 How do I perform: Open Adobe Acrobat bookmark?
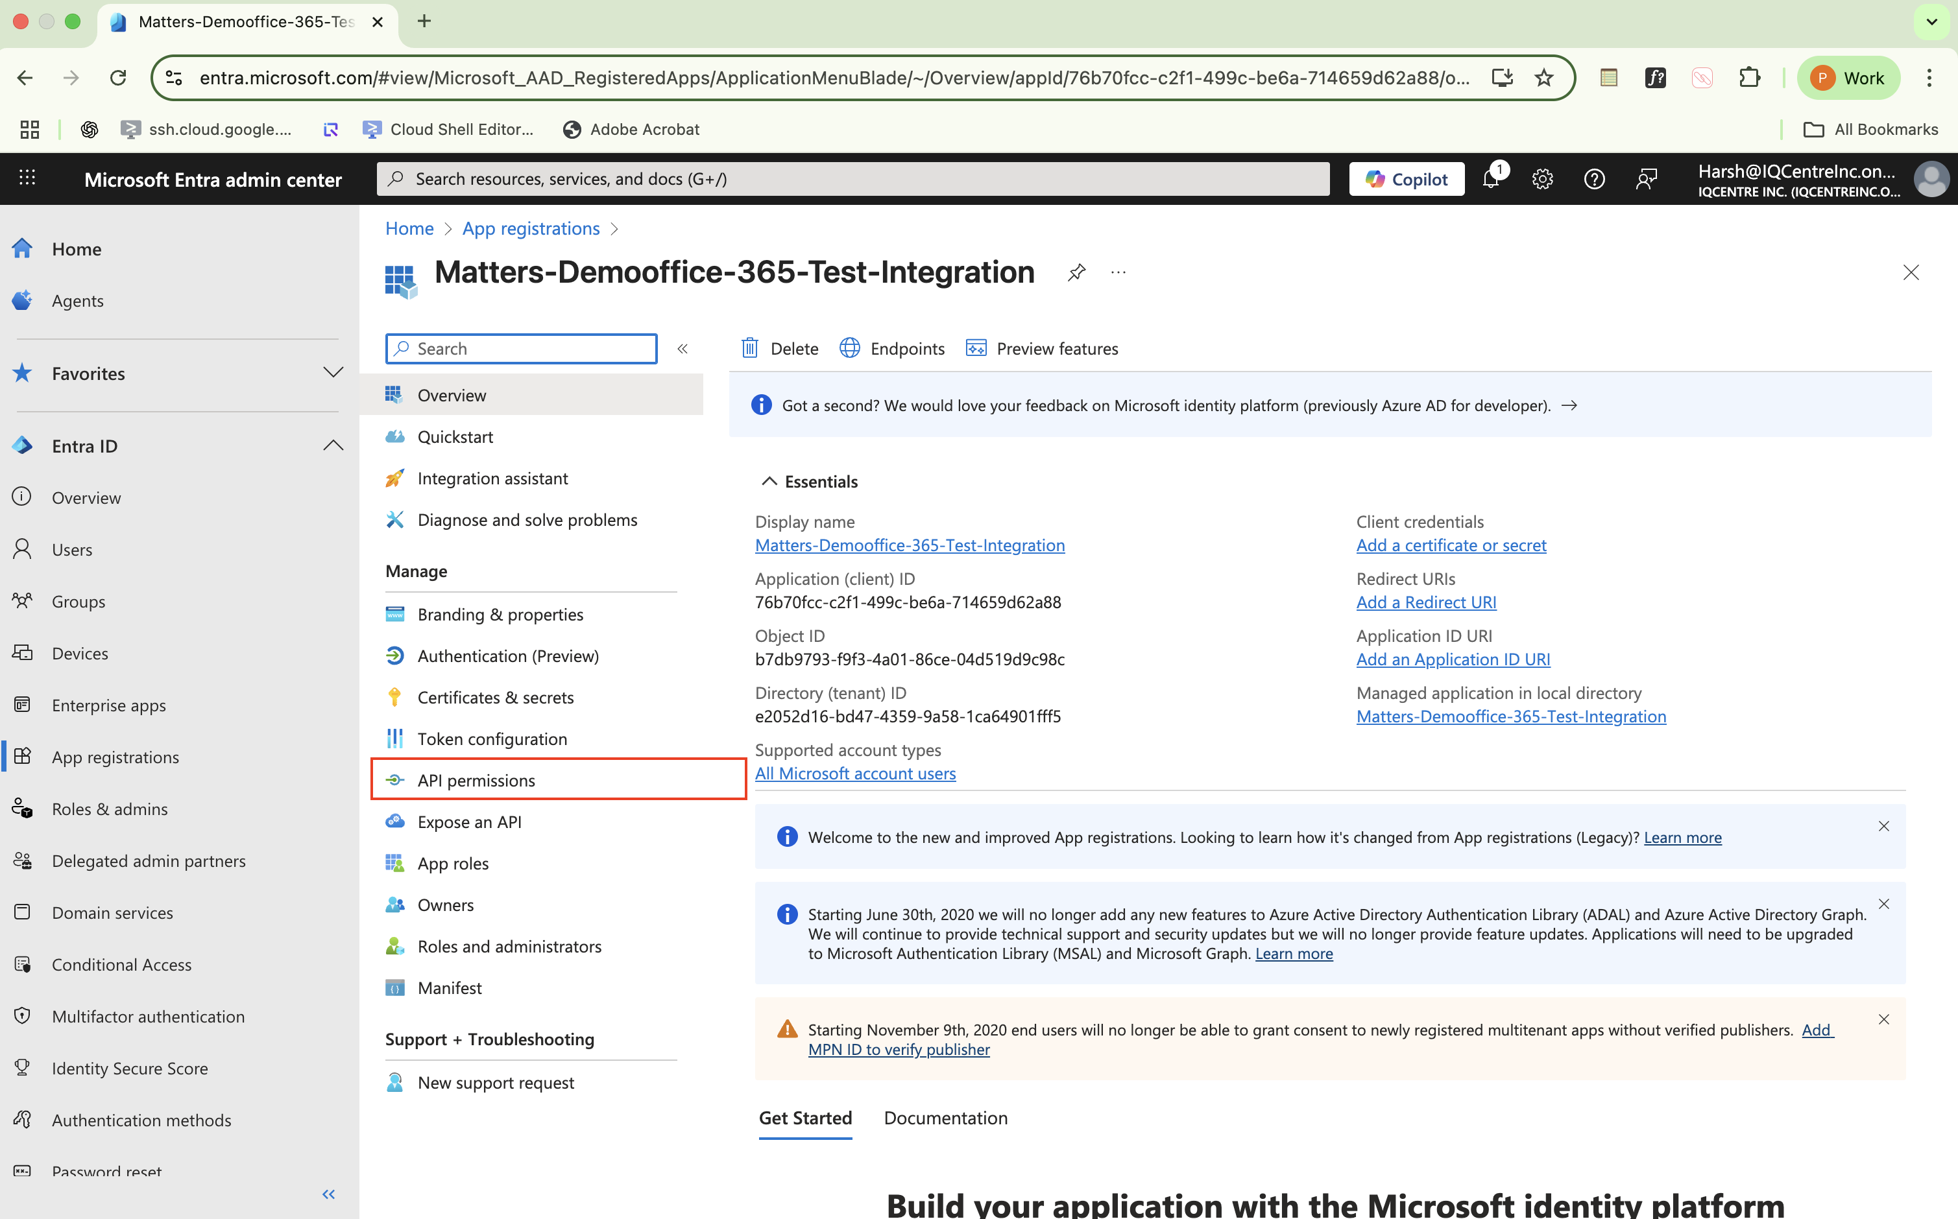pyautogui.click(x=631, y=129)
